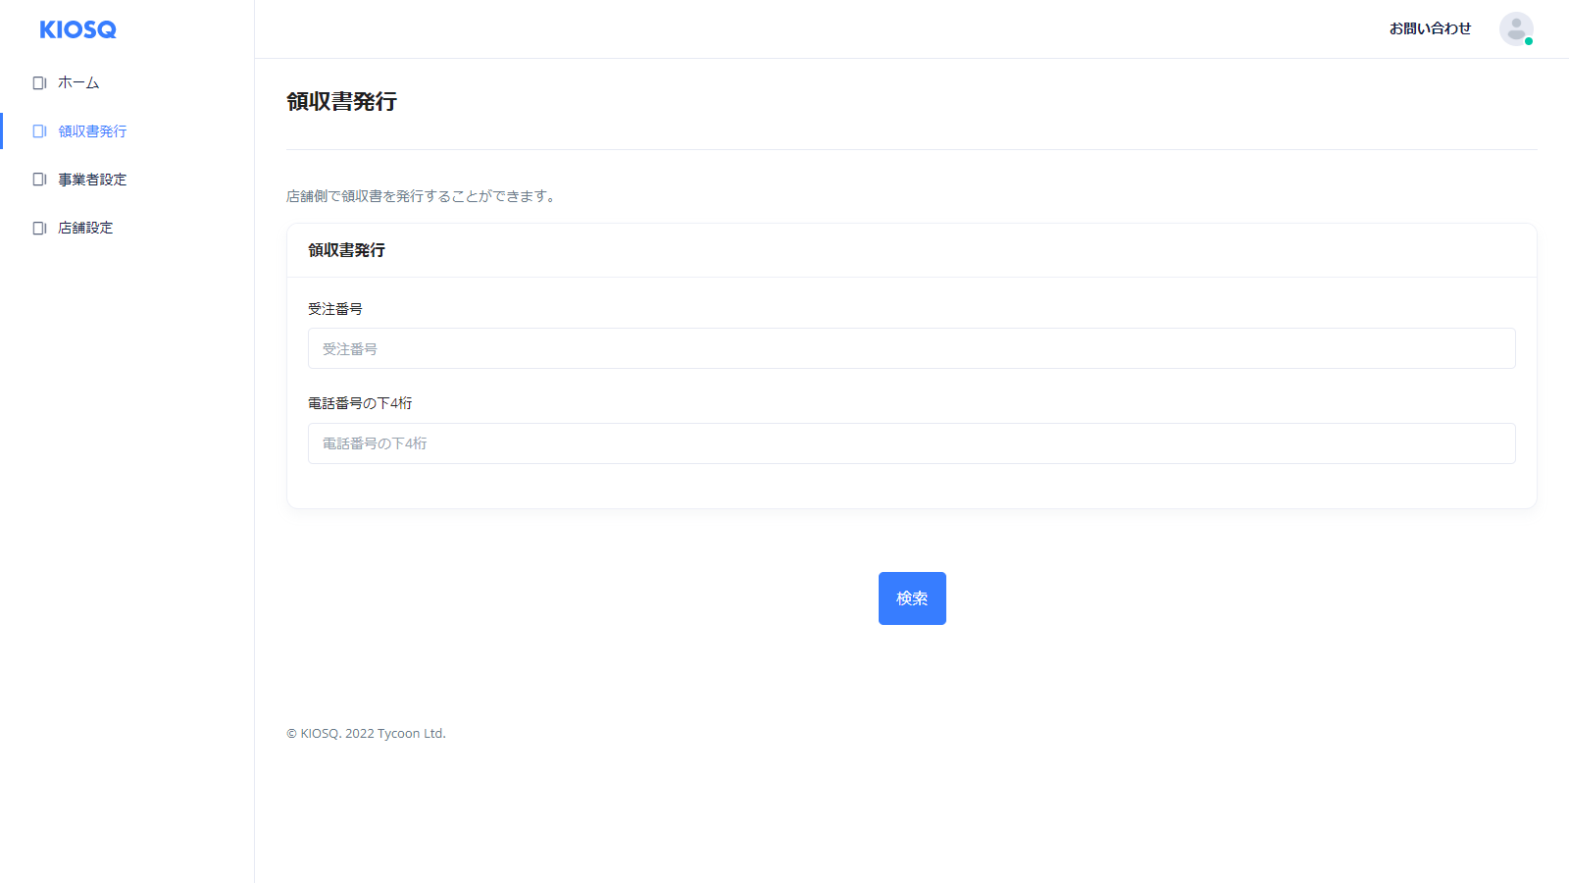This screenshot has height=883, width=1569.
Task: Click the © KIOSQ. 2022 Tycoon Ltd. footer
Action: [x=366, y=734]
